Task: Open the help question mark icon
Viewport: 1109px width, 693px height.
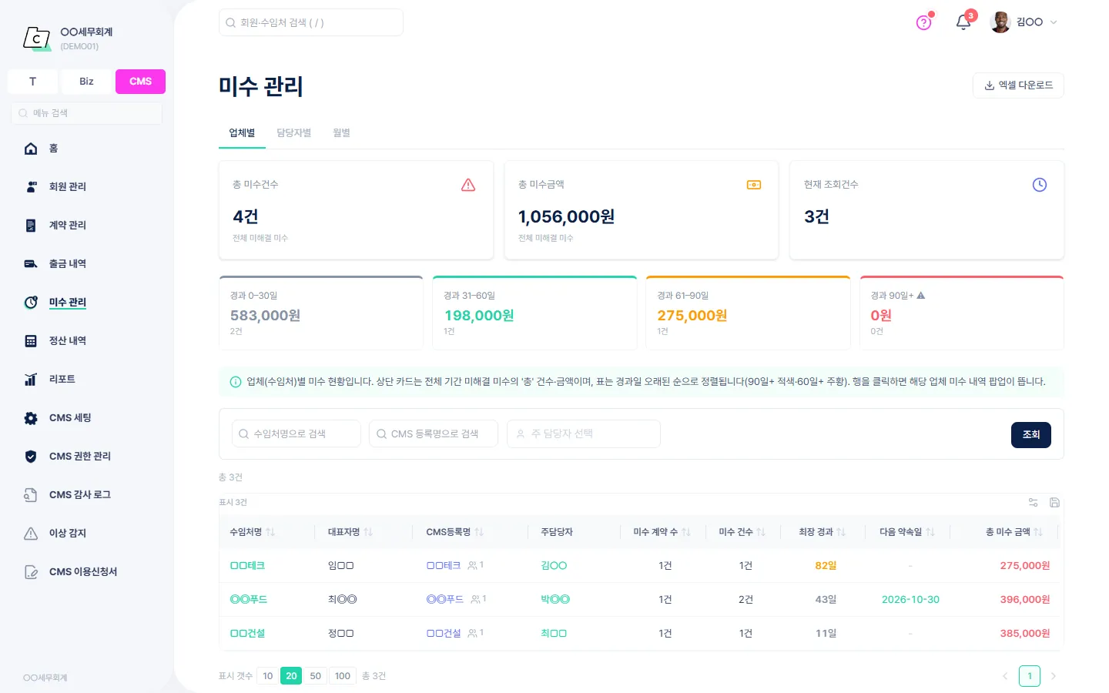Action: (924, 22)
